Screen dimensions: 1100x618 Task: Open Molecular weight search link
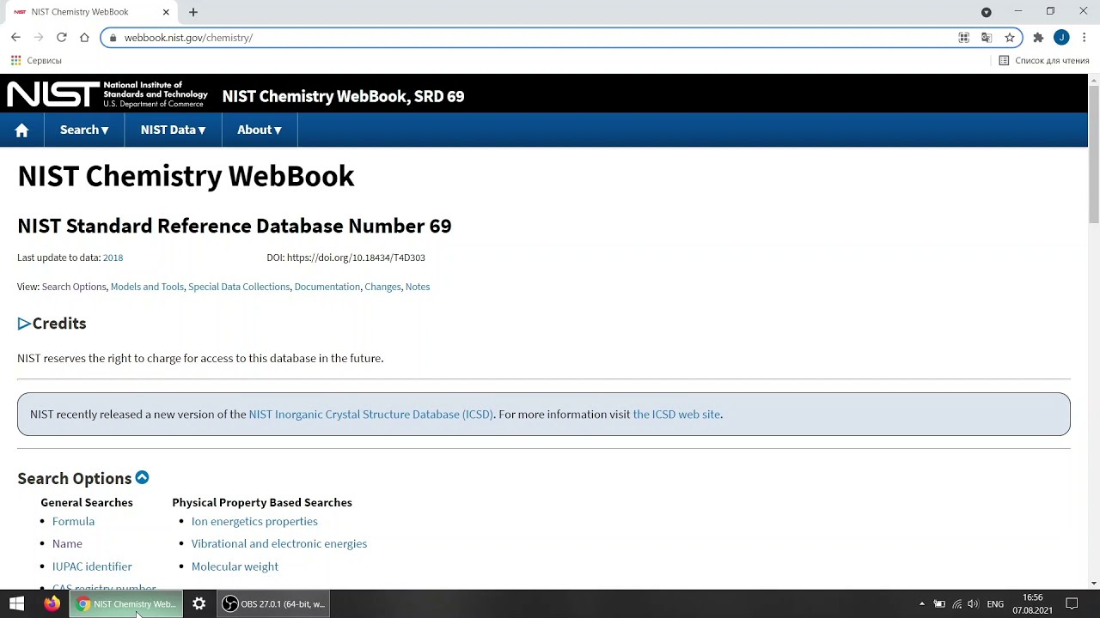[235, 566]
